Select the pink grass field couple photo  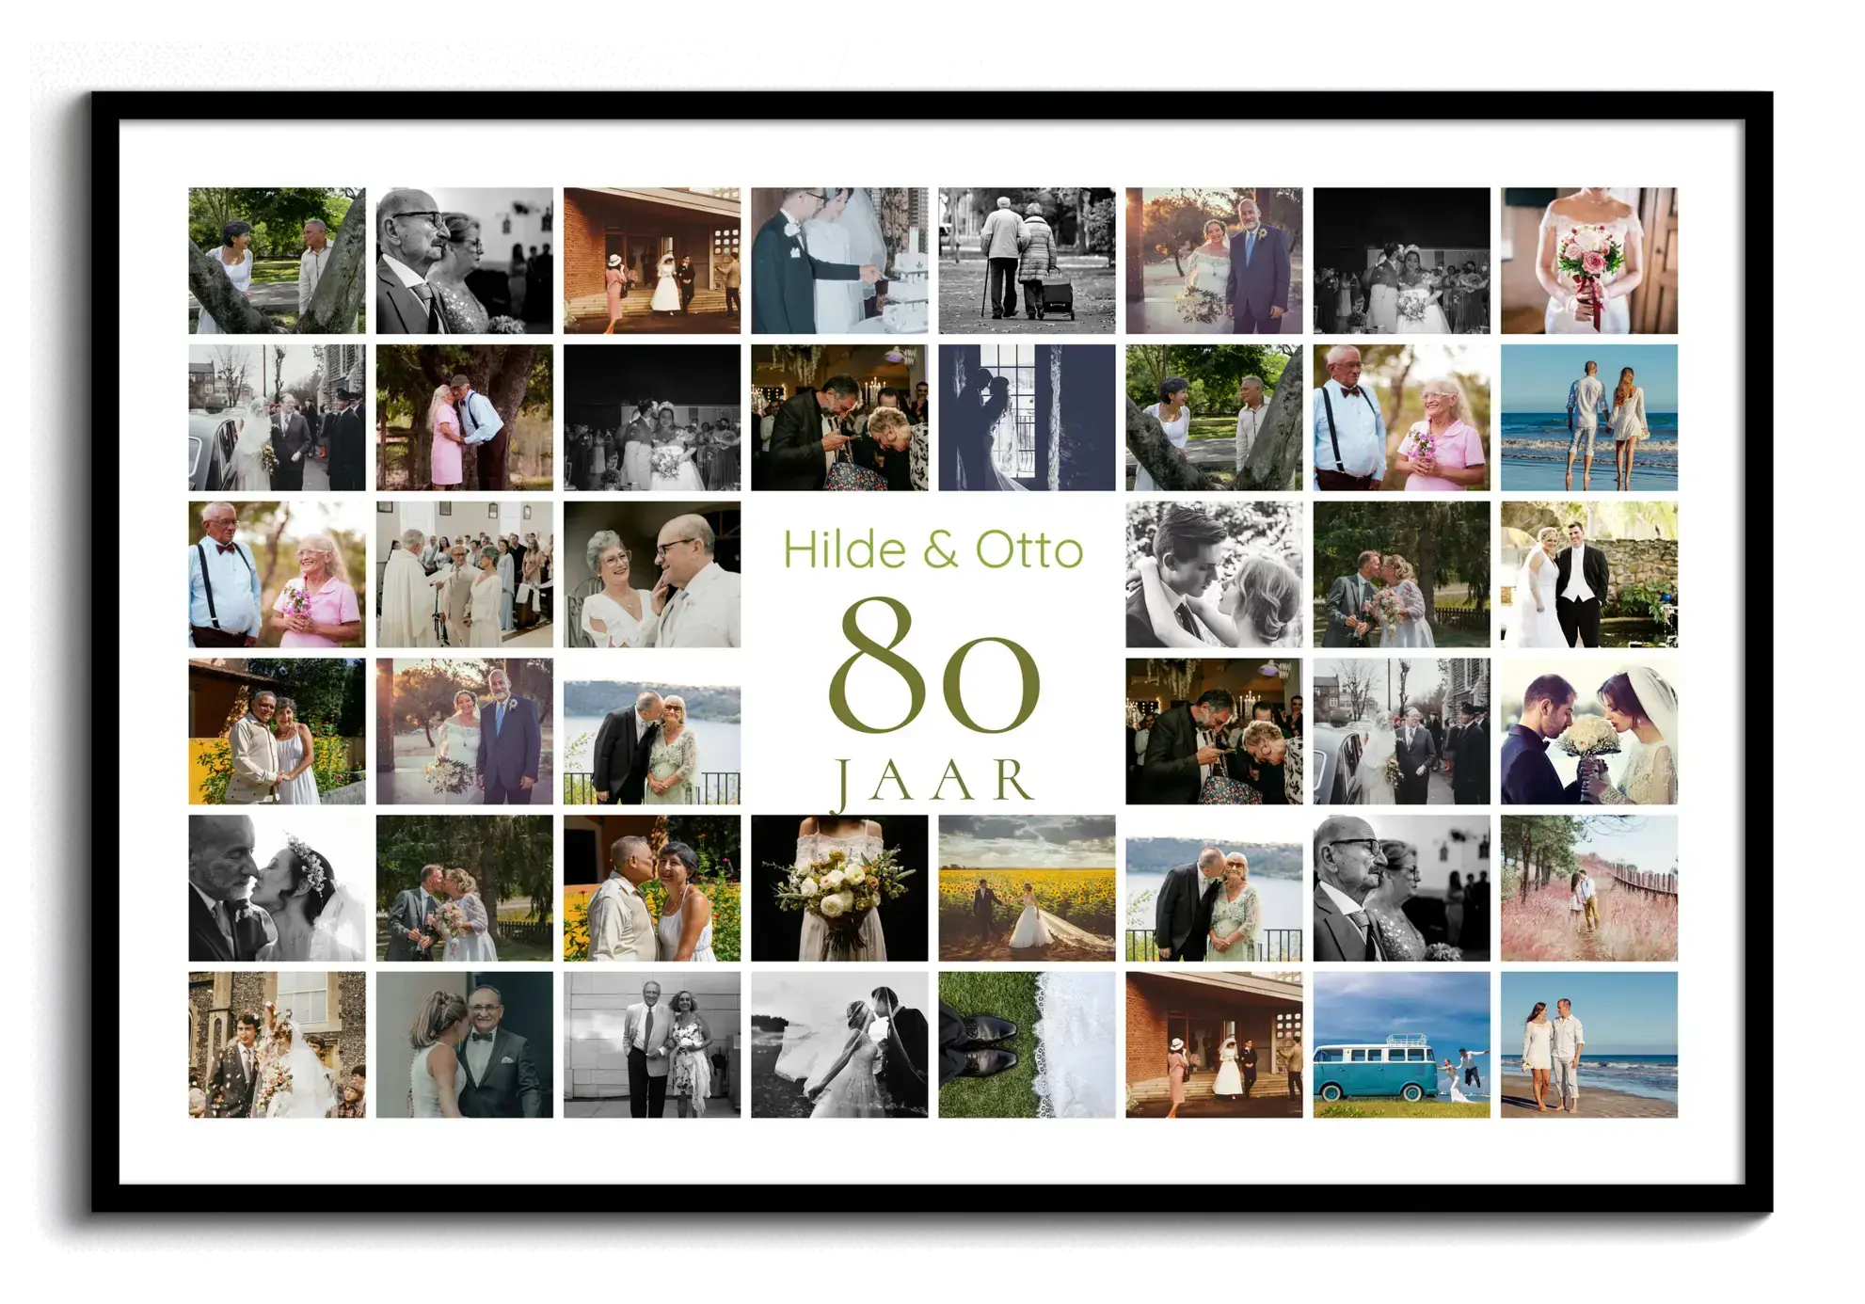tap(1588, 887)
